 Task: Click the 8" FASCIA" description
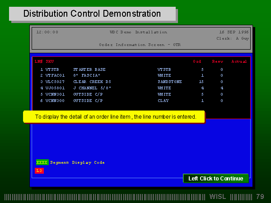[x=87, y=75]
